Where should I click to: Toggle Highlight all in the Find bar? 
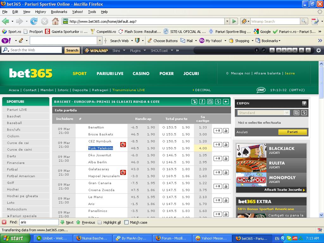[109, 222]
